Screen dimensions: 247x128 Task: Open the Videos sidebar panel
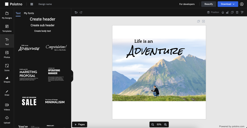(x=7, y=107)
